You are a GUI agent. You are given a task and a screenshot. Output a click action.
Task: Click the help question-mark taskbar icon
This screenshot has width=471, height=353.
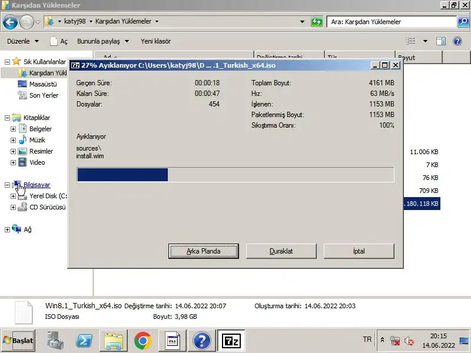click(201, 341)
